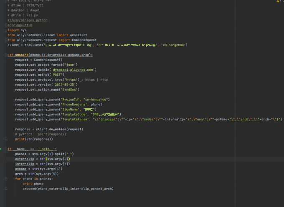Click the 'RegionId' query parameter string
Viewport: 284px width, 207px height.
click(70, 100)
